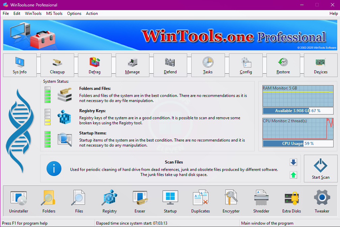Launch the Folders scan tool
Viewport: 340px width, 227px height.
coord(49,201)
